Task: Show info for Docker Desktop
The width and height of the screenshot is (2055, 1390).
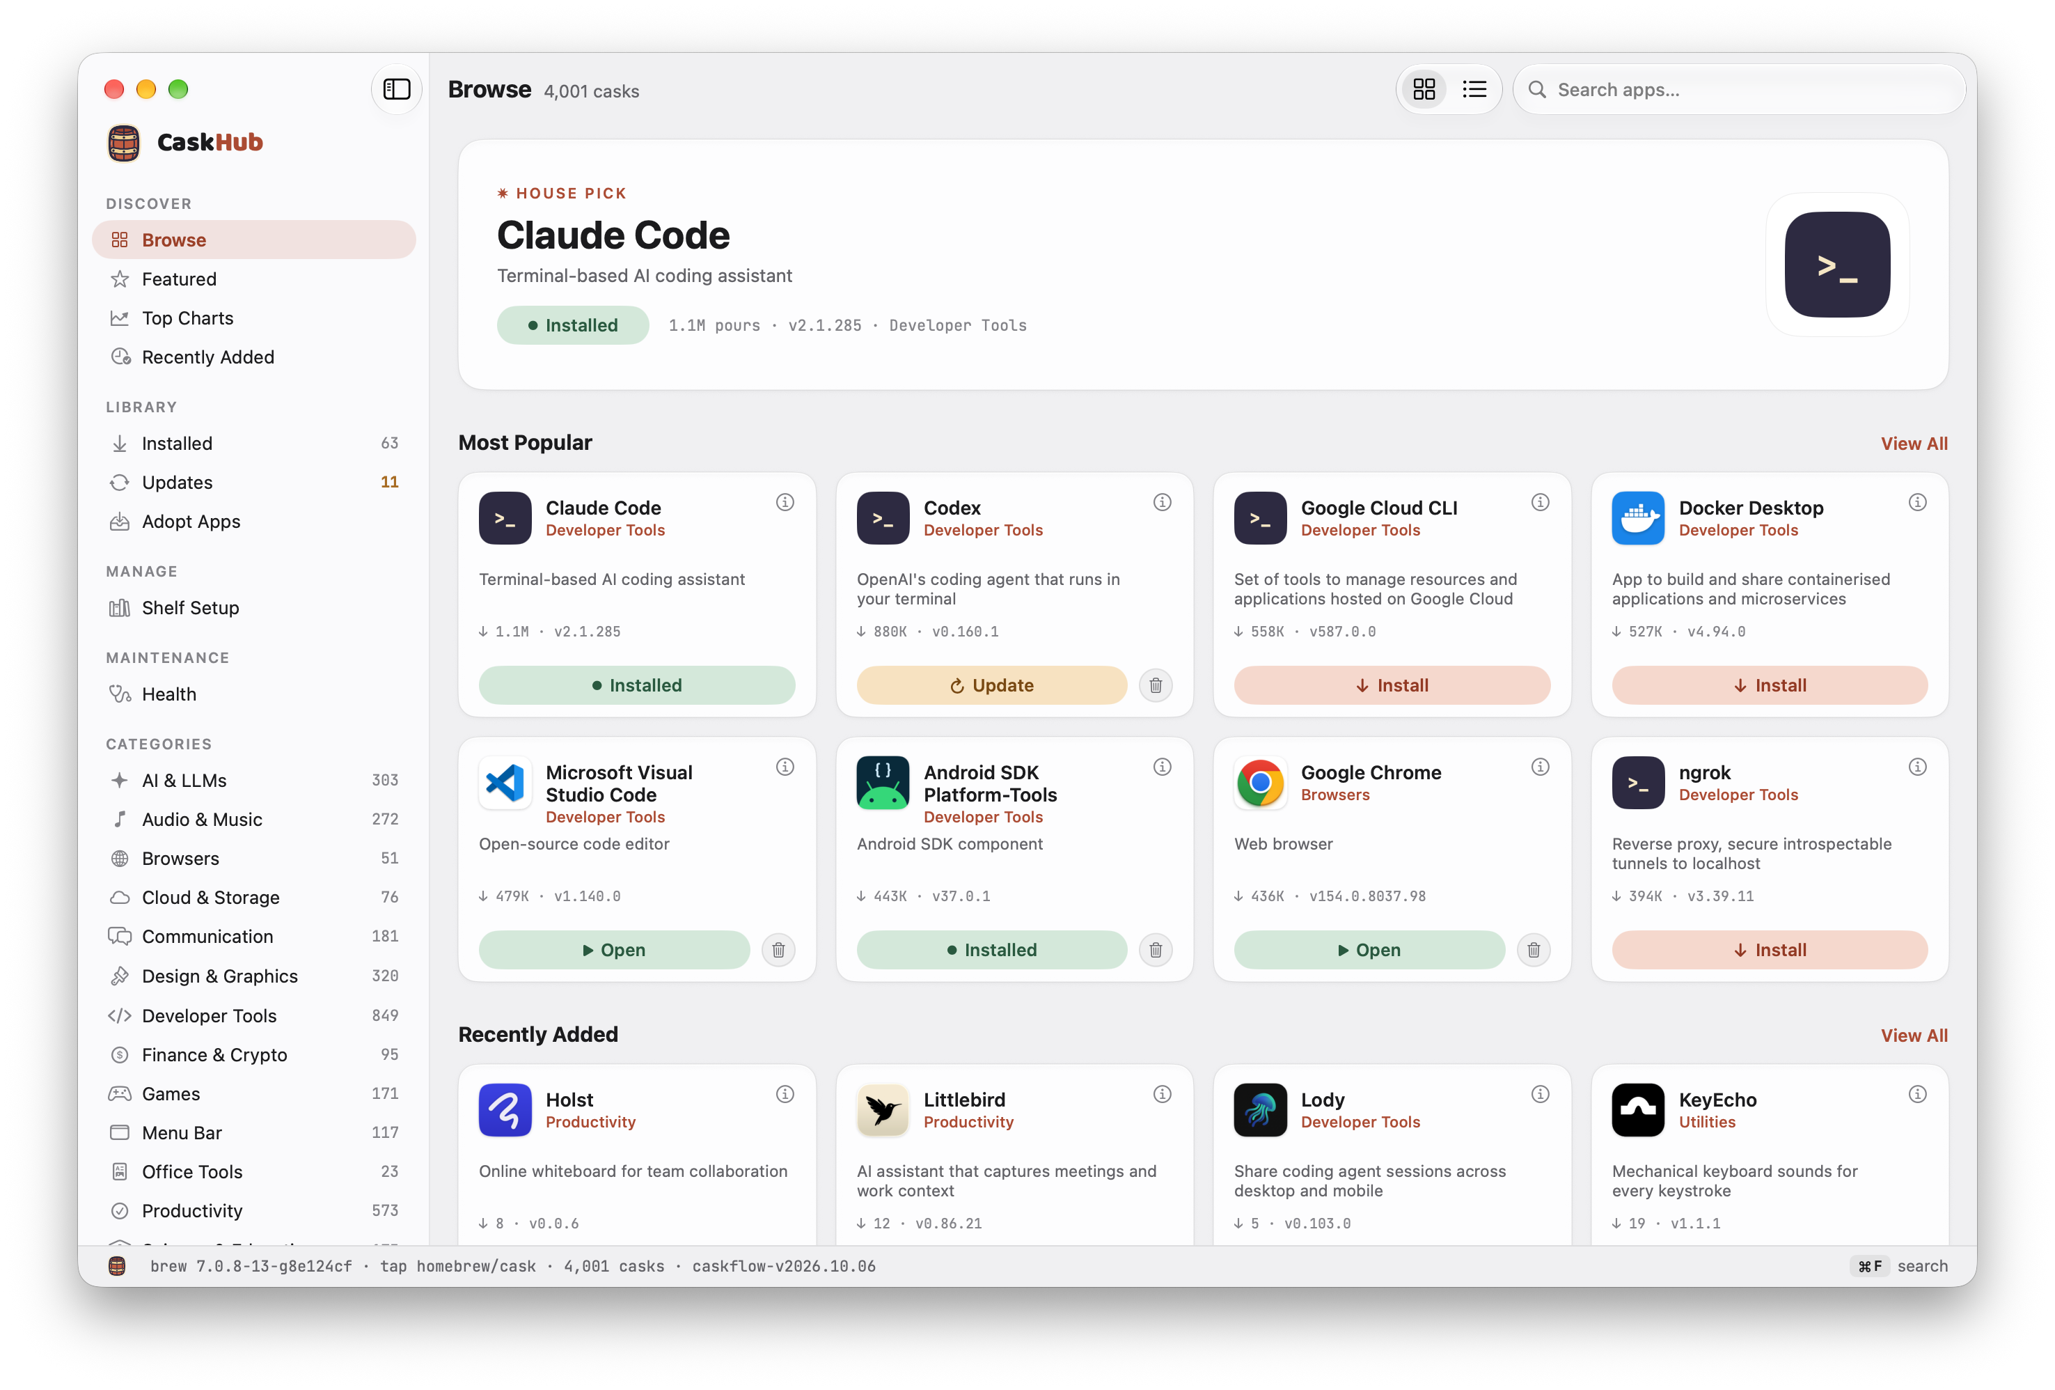Action: pos(1917,503)
